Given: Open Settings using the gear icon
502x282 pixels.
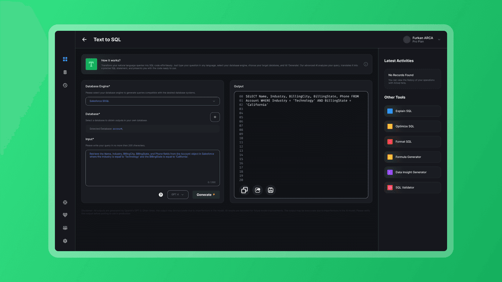Looking at the screenshot, I should (x=65, y=240).
